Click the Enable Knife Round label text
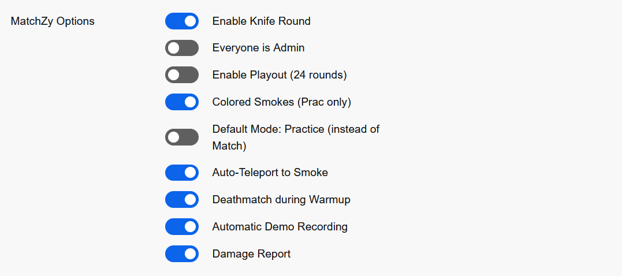The width and height of the screenshot is (622, 276). coord(261,21)
